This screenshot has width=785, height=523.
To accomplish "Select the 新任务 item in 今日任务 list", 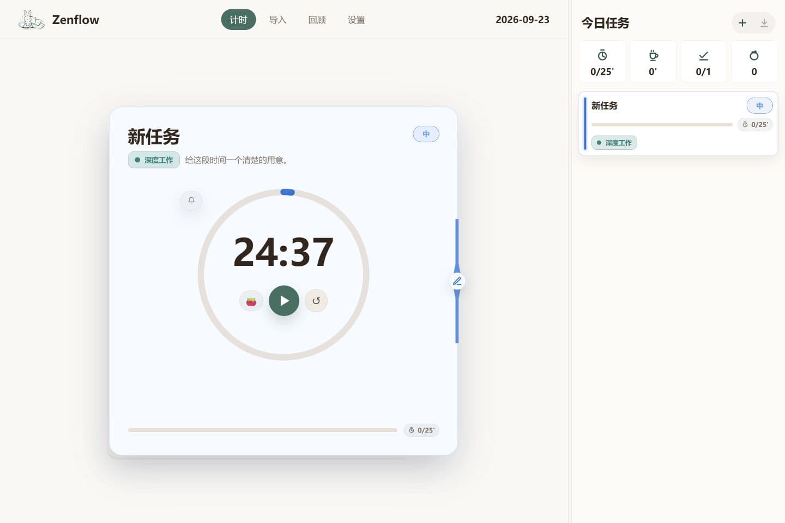I will click(x=678, y=124).
